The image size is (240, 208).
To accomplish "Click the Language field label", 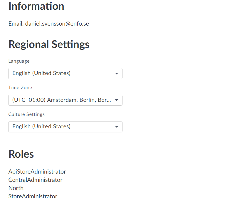I will (19, 61).
